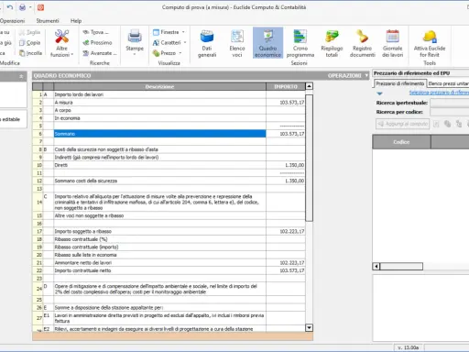
Task: Click the Prezzario horizontal scrollbar thumb
Action: tap(401, 267)
